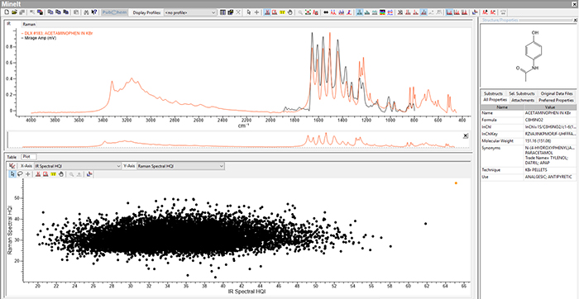Open the Display Profiles dropdown
Image resolution: width=579 pixels, height=299 pixels.
(190, 12)
